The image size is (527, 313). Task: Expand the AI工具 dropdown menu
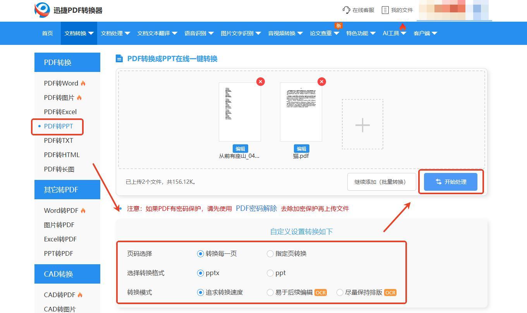pos(394,33)
